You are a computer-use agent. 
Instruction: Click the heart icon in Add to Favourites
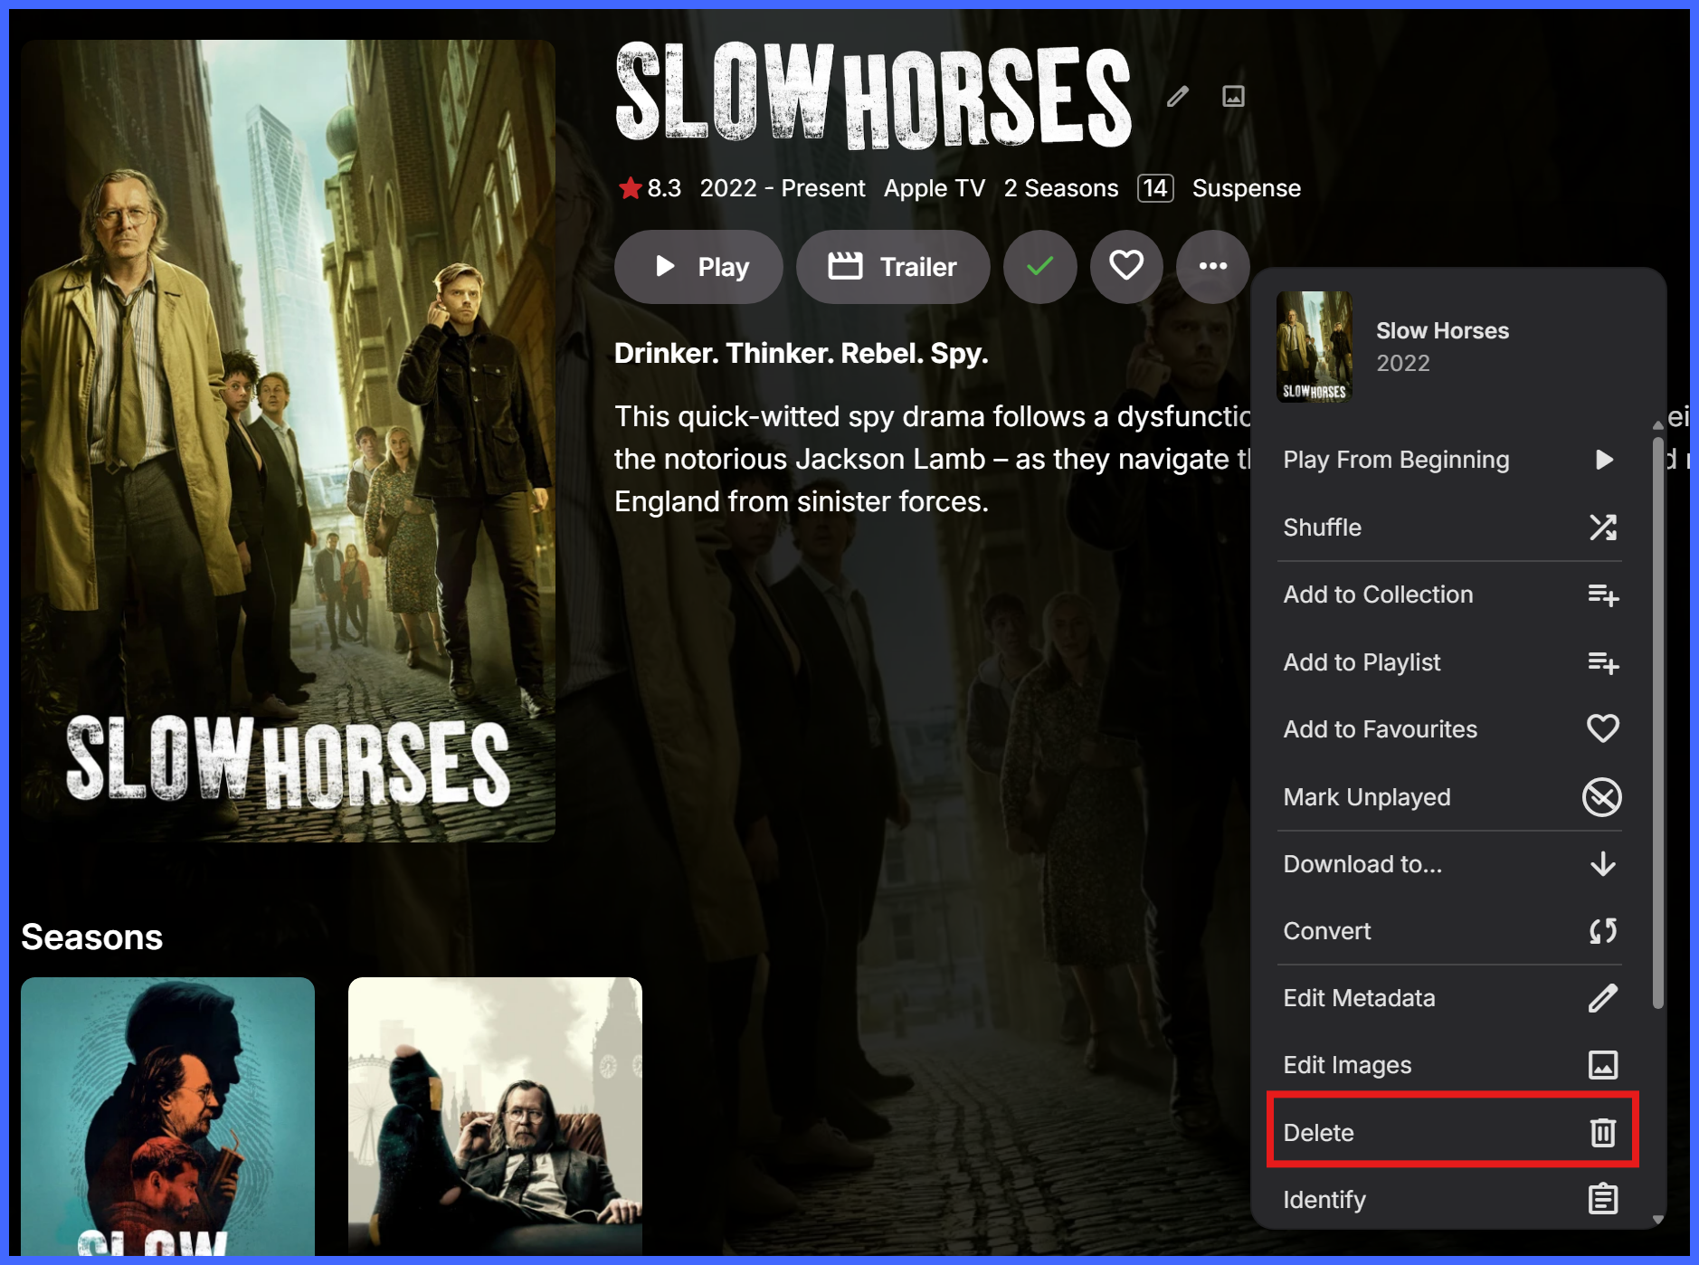click(x=1603, y=728)
